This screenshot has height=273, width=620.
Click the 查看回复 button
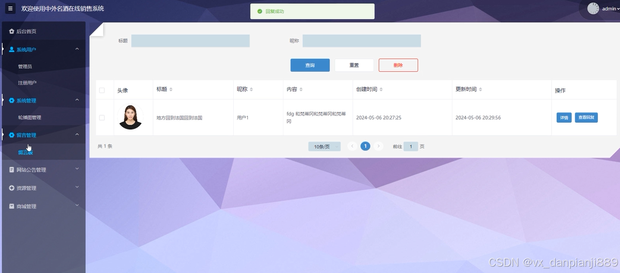[586, 118]
